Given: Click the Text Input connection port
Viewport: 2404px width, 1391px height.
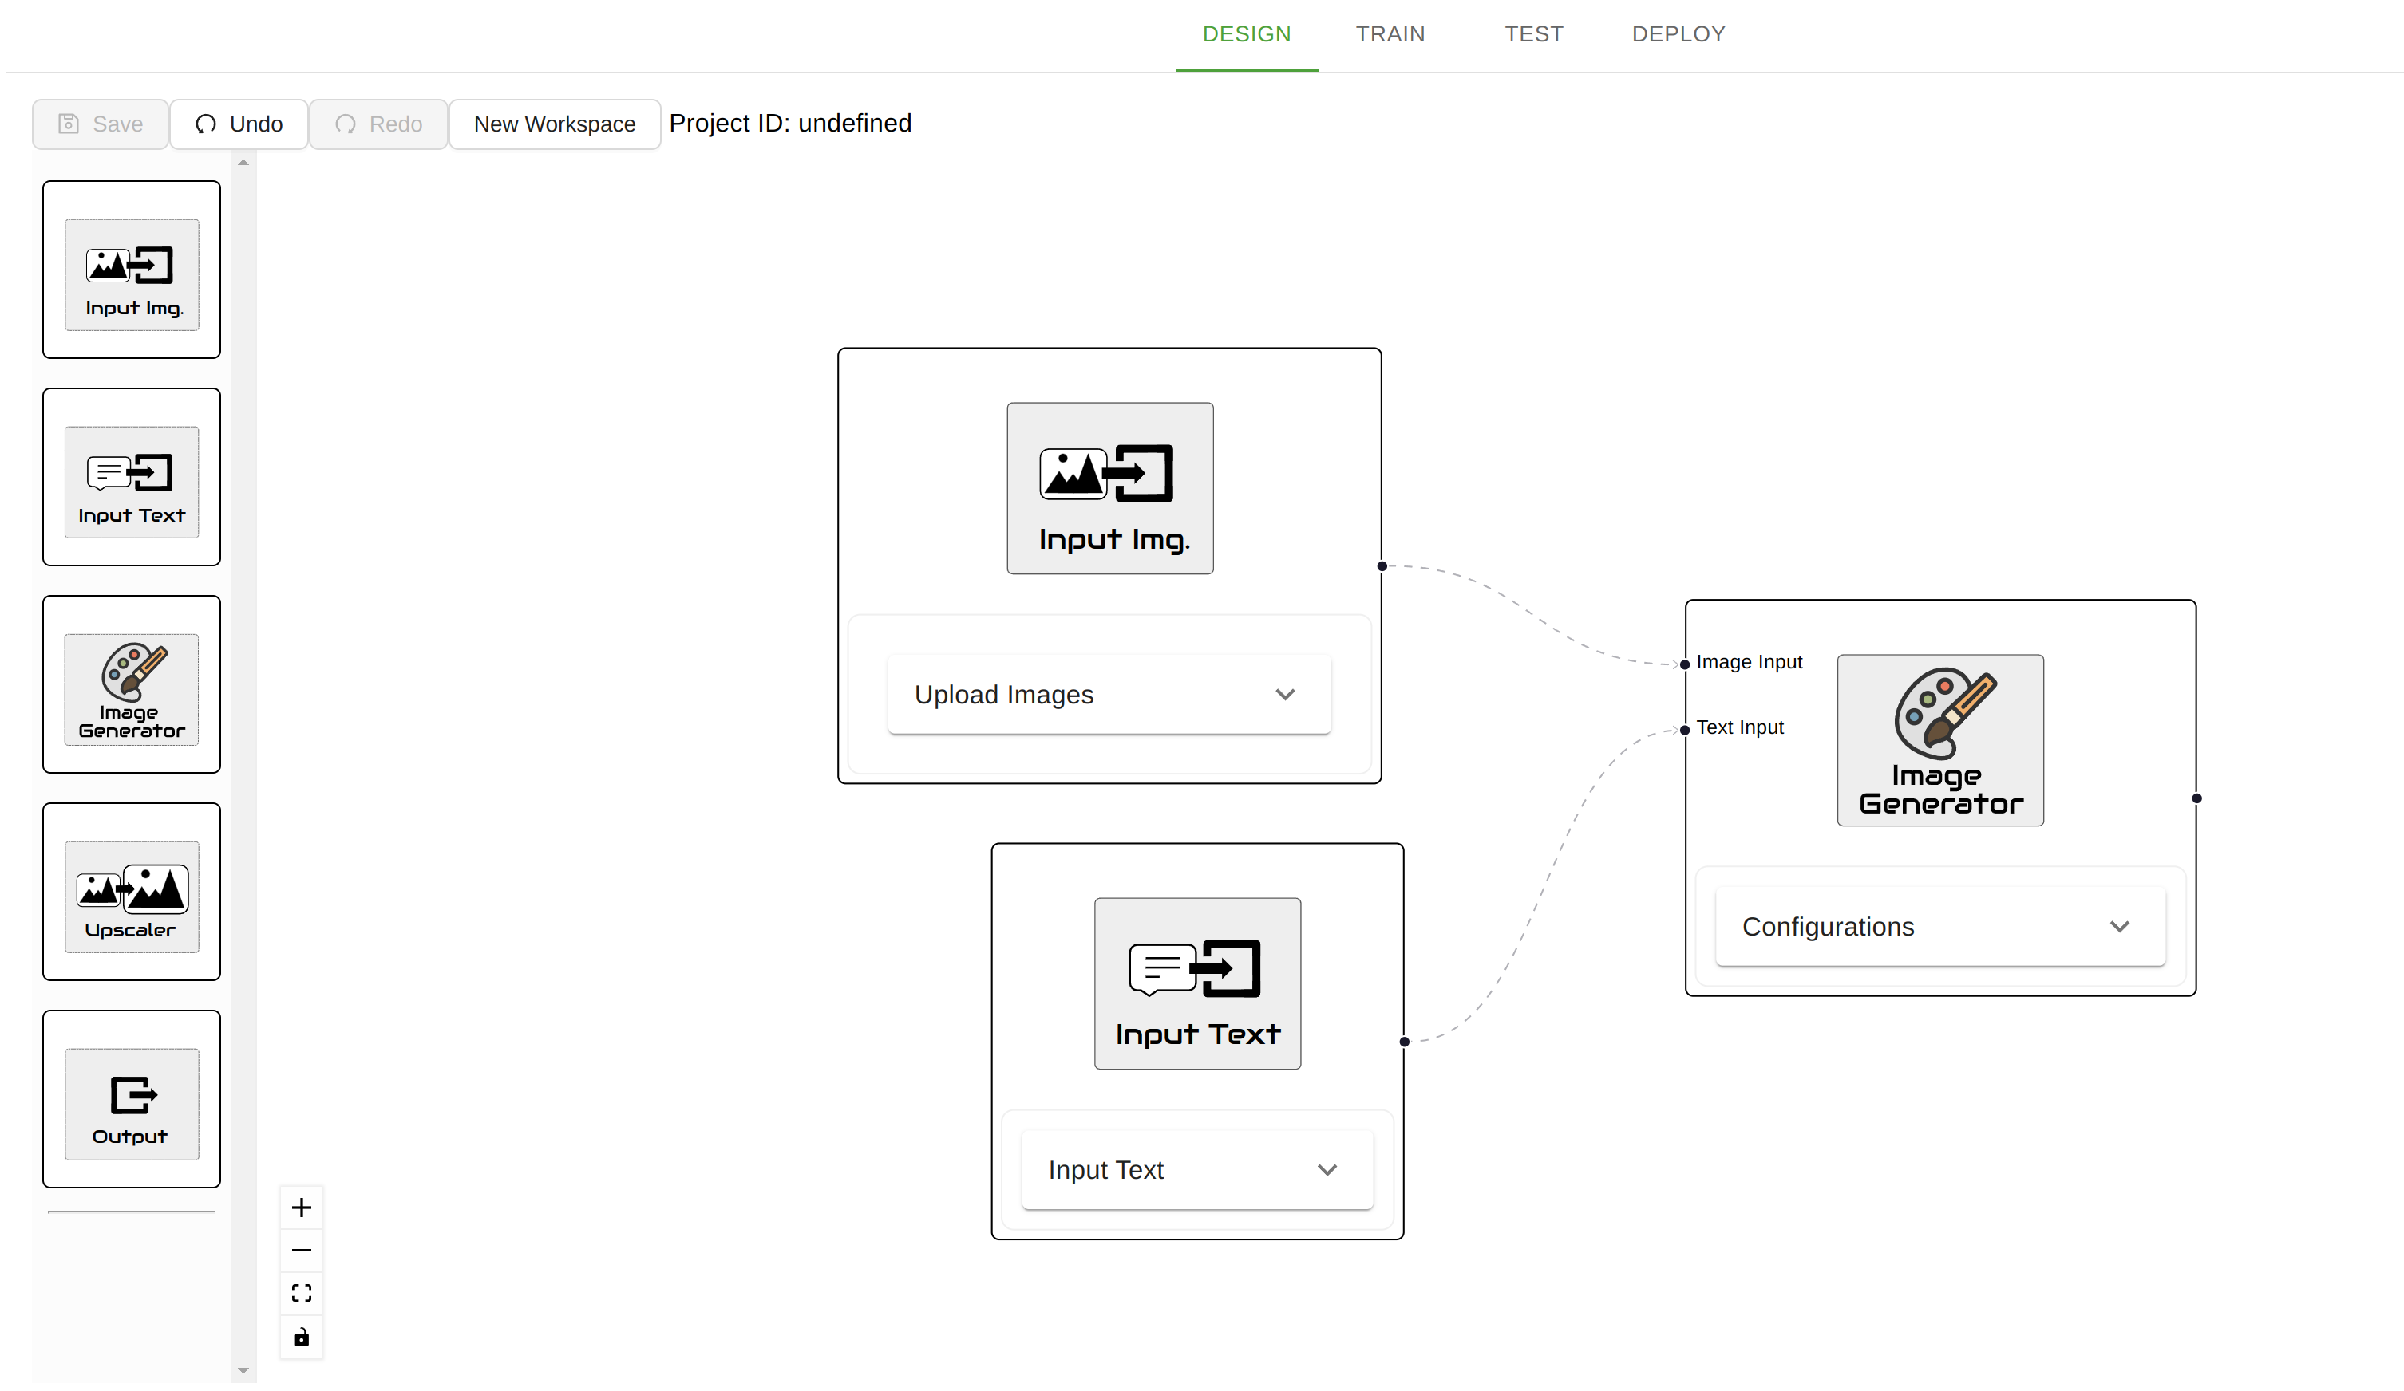Looking at the screenshot, I should coord(1685,731).
